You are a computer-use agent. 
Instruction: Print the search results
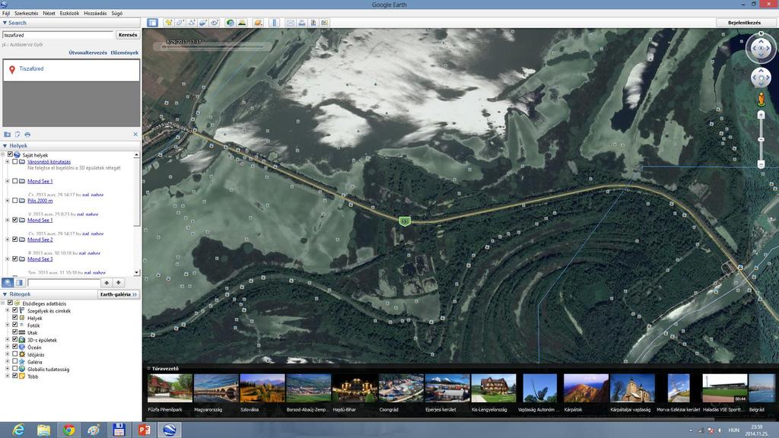coord(27,135)
